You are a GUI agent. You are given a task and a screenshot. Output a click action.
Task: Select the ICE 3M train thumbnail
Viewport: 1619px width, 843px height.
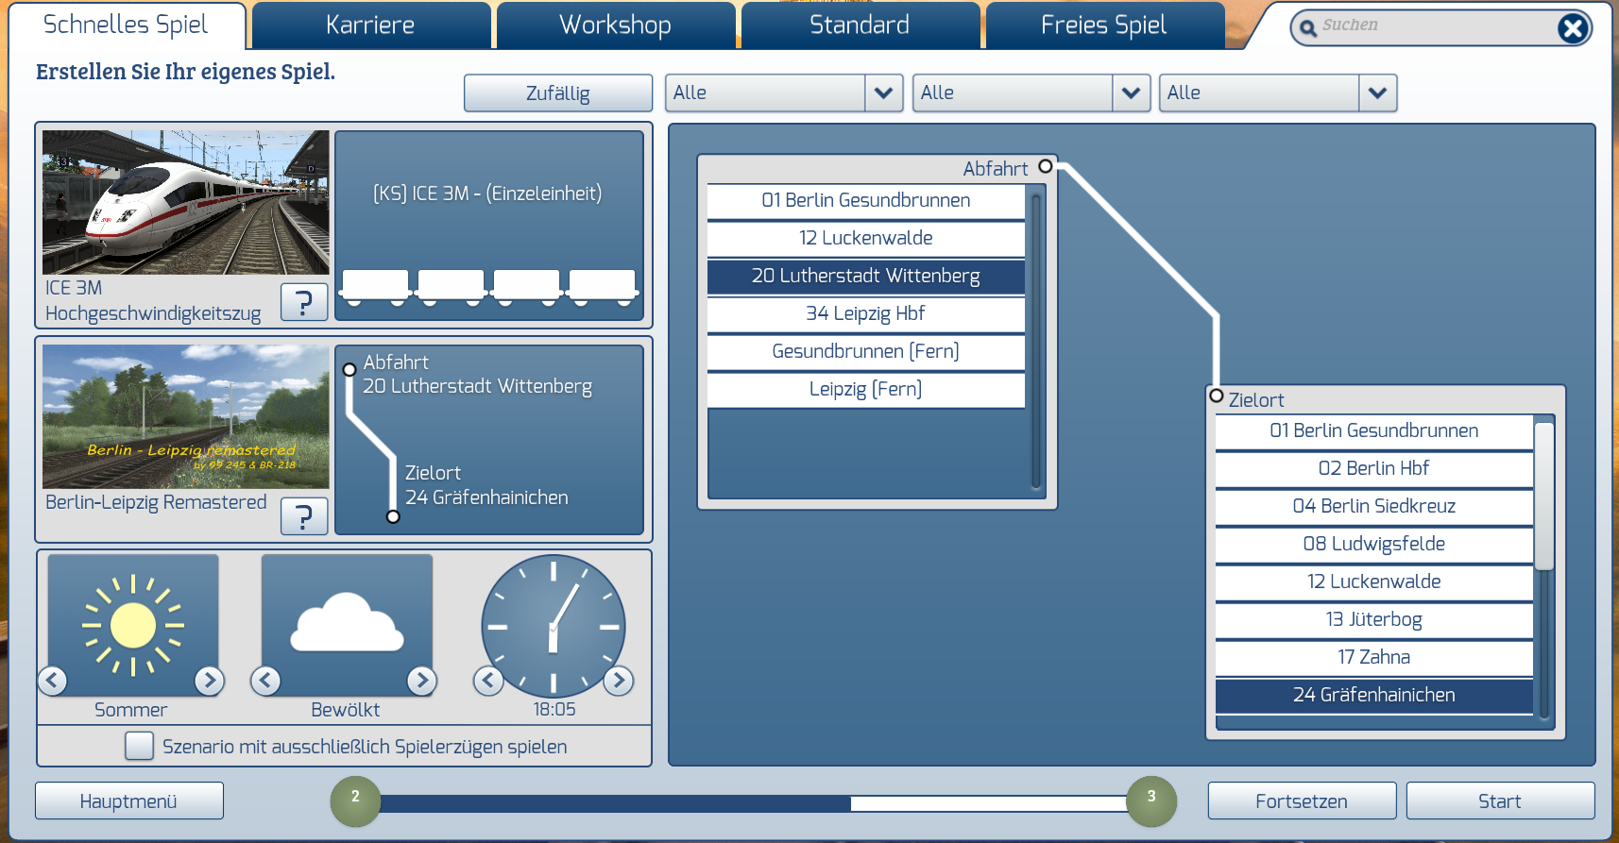[x=186, y=202]
